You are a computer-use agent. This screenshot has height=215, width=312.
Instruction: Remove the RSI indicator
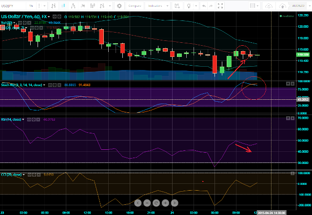tap(38, 120)
